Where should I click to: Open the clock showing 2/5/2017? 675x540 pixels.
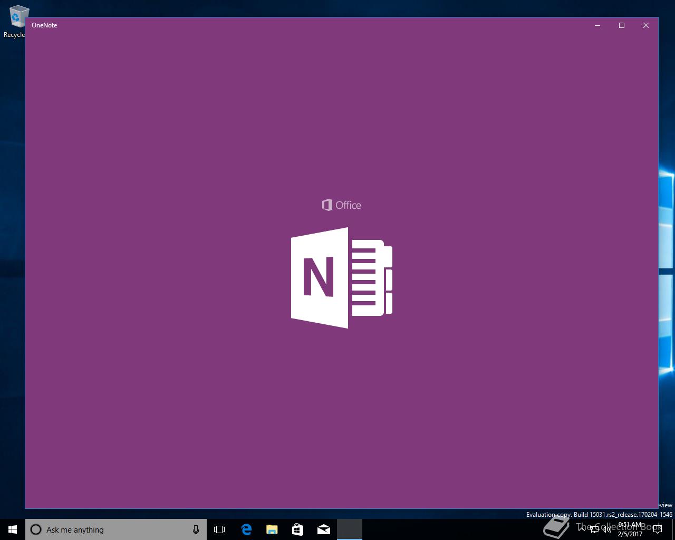630,529
